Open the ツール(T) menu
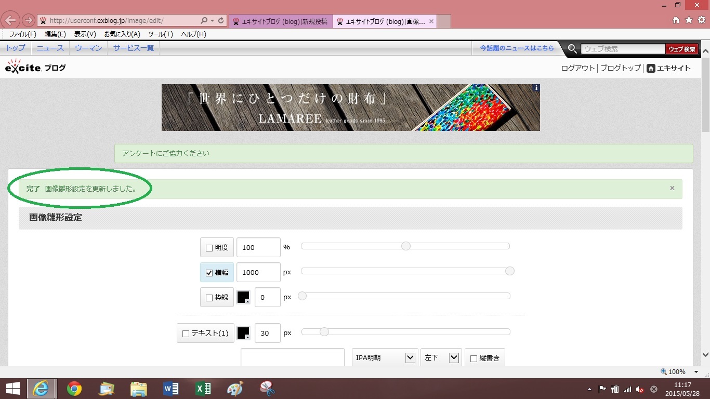 [x=161, y=34]
